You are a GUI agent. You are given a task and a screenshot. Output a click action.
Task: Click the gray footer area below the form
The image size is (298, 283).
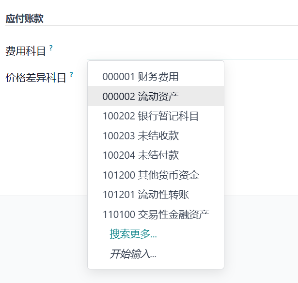44,238
